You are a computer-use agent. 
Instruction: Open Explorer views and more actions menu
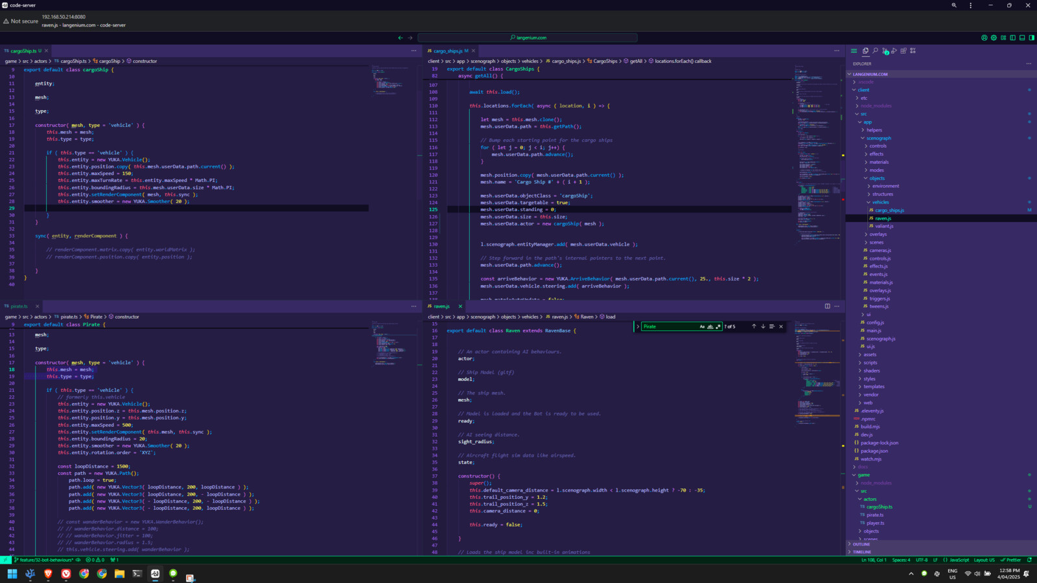click(x=1029, y=63)
